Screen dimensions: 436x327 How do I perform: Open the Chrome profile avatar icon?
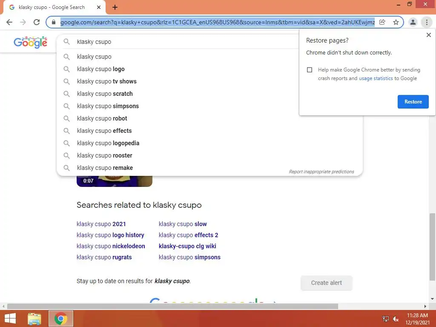pyautogui.click(x=413, y=22)
